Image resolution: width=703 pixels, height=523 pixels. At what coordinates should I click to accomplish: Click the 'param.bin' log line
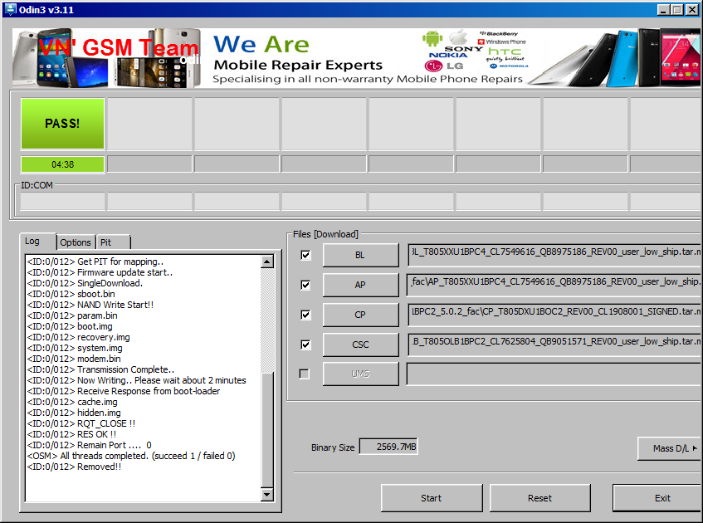click(72, 315)
